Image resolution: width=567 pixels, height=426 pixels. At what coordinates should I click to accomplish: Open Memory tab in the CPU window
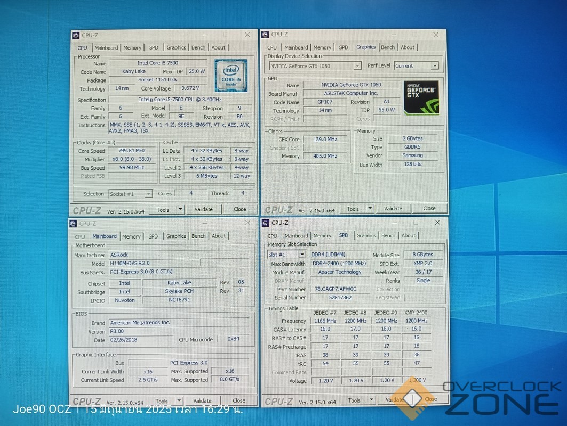[x=132, y=47]
